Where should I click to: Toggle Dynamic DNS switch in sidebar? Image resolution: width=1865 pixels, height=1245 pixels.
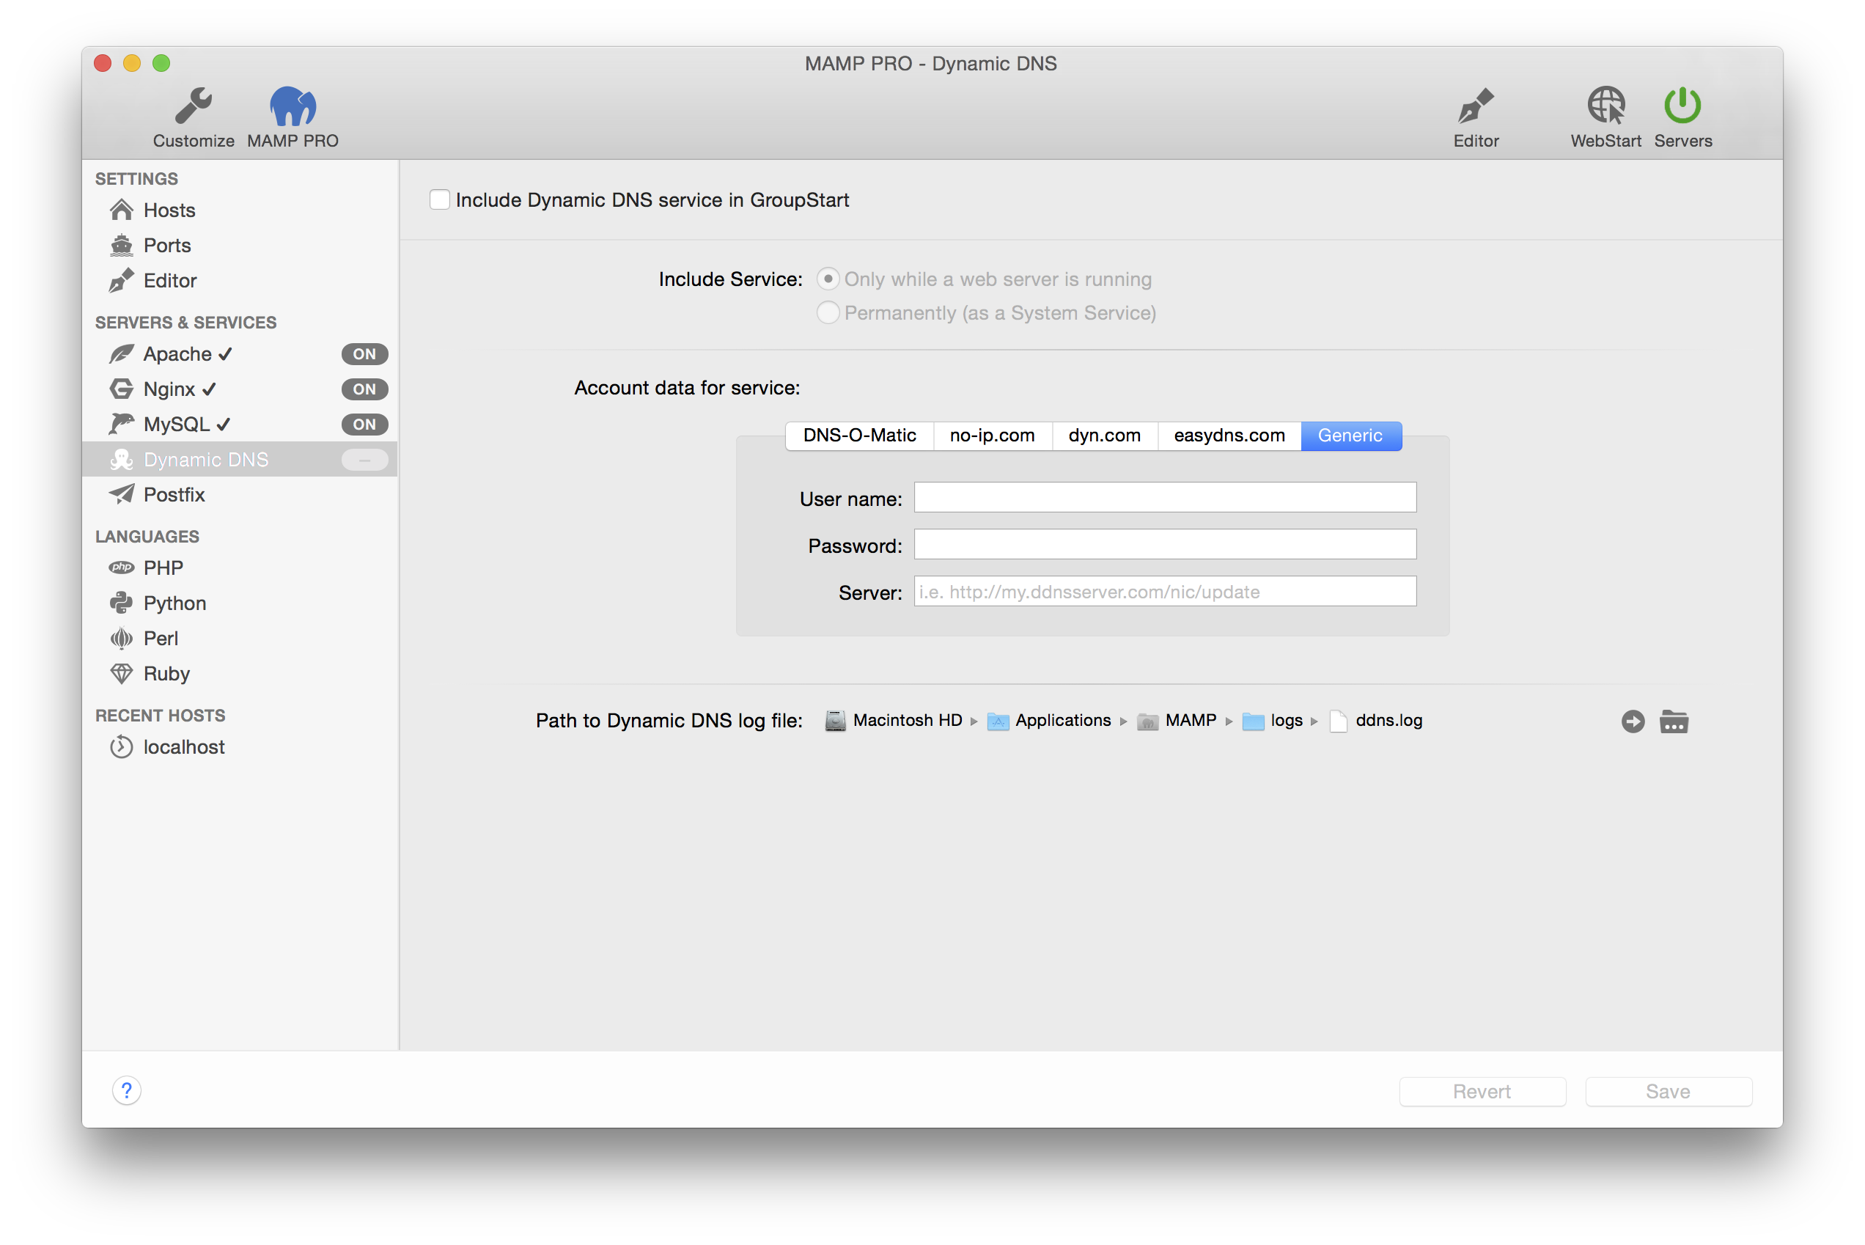[364, 460]
